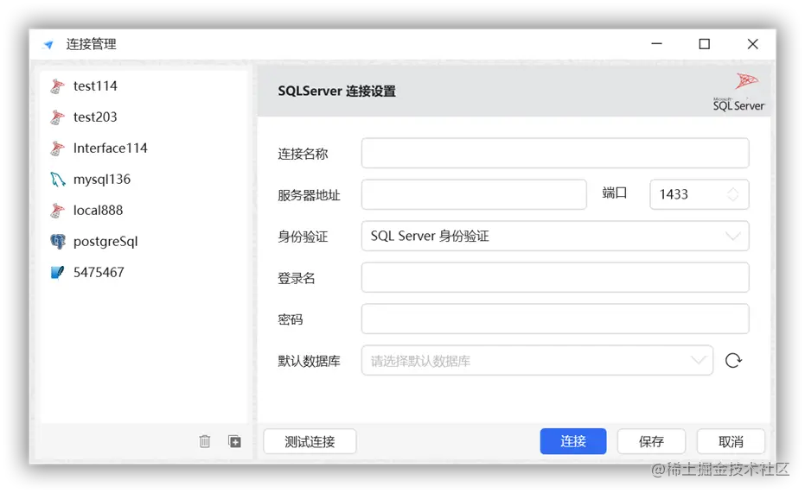Delete connection using the trash icon
Screen dimensions: 805x493
205,441
